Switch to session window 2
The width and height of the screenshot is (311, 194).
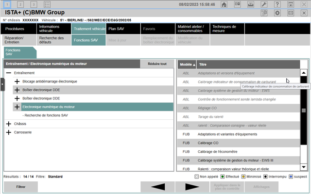[20, 4]
